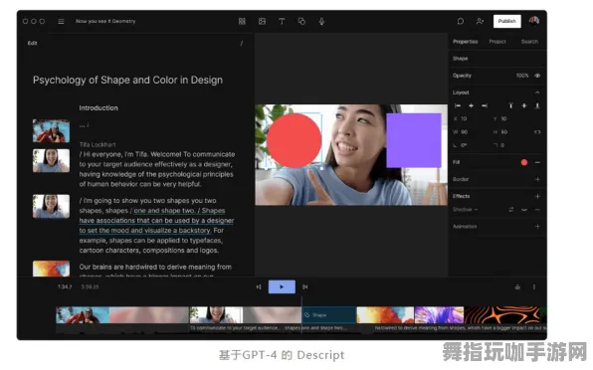
Task: Open the comments speech bubble icon
Action: coord(461,21)
